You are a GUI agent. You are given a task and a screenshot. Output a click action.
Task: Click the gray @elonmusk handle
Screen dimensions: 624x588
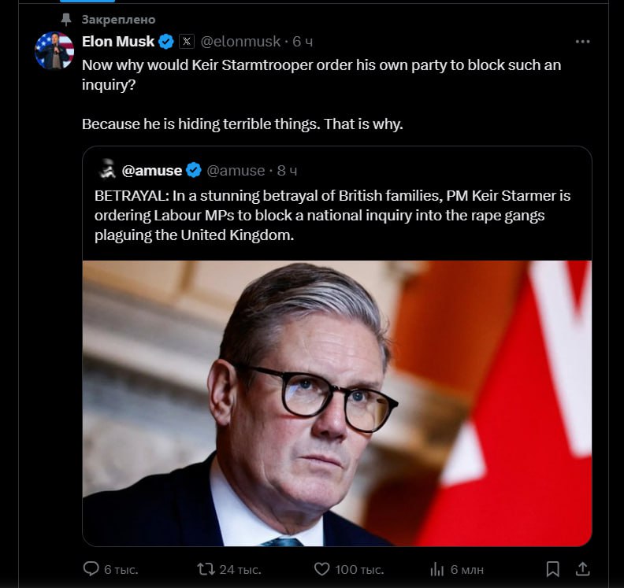(243, 42)
